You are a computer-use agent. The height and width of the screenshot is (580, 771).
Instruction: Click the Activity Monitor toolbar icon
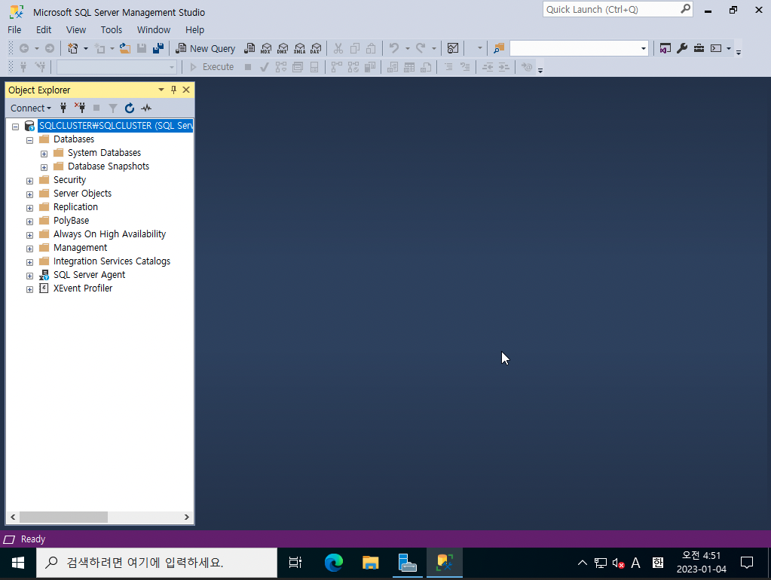tap(453, 48)
